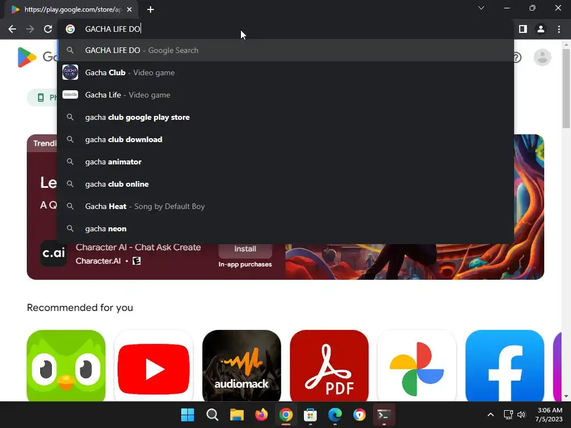Close the Play Store tab
The height and width of the screenshot is (428, 571).
point(129,9)
